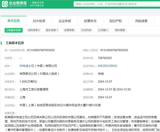Show 成员信息 6 section
This screenshot has width=160, height=132.
[x=34, y=30]
